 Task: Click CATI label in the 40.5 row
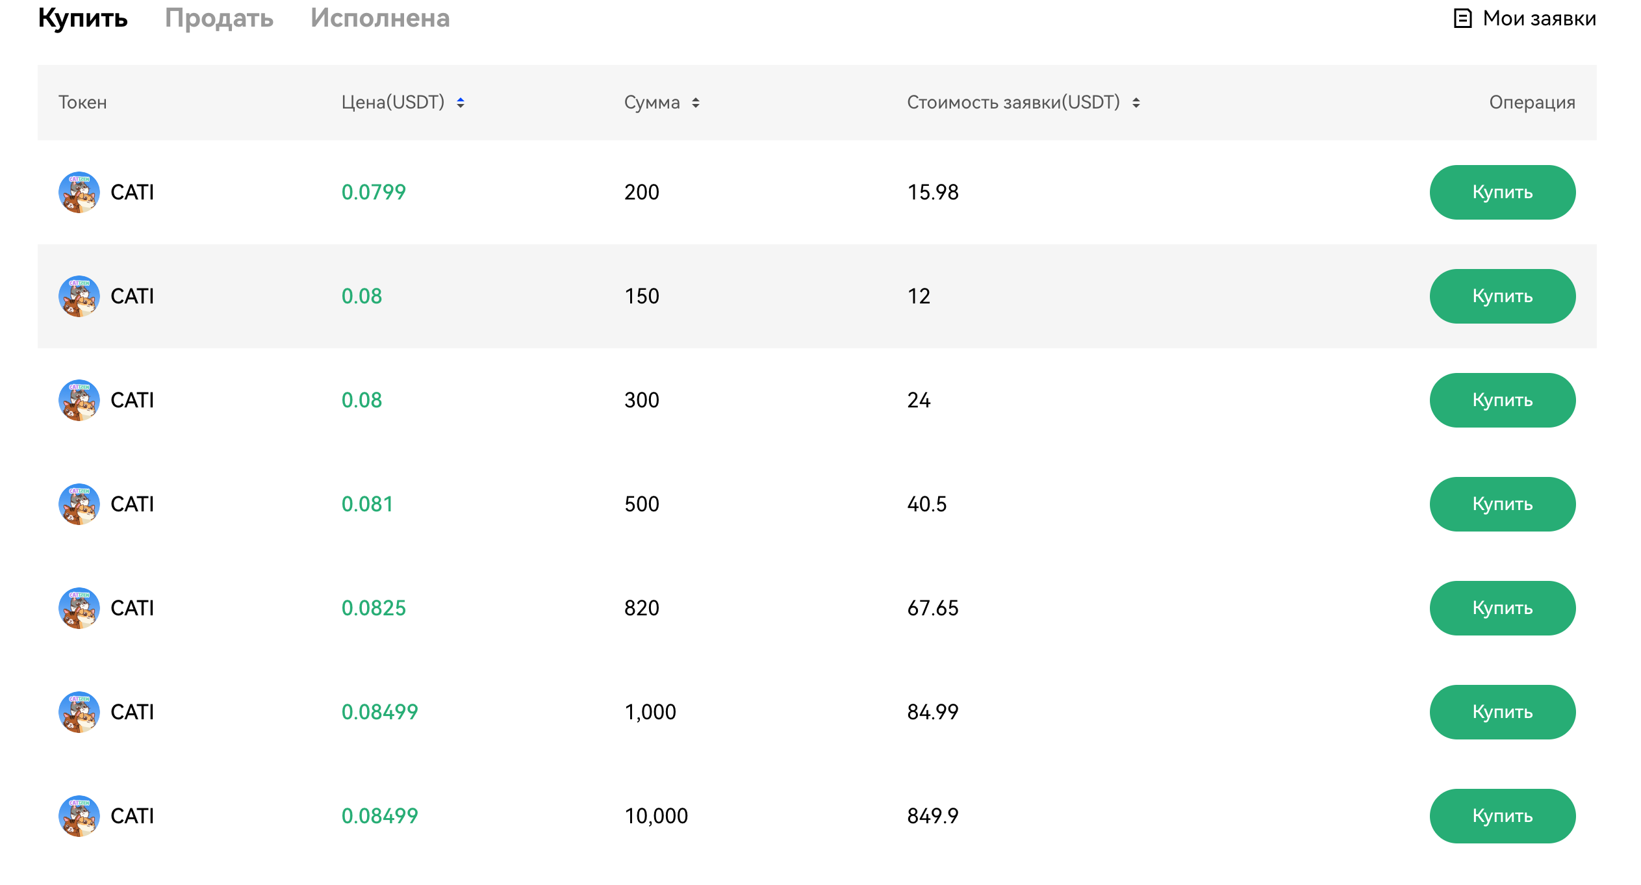coord(133,504)
